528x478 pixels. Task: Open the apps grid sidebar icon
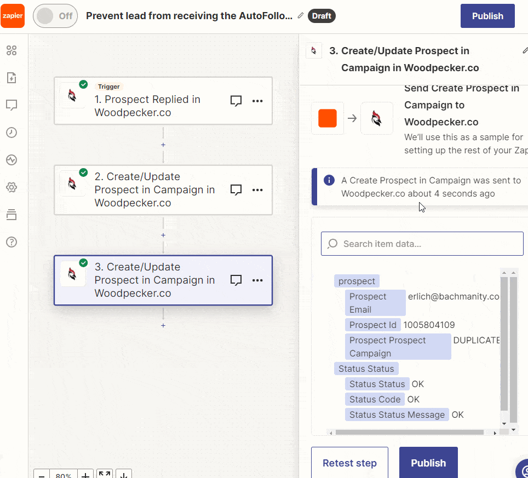[x=12, y=50]
